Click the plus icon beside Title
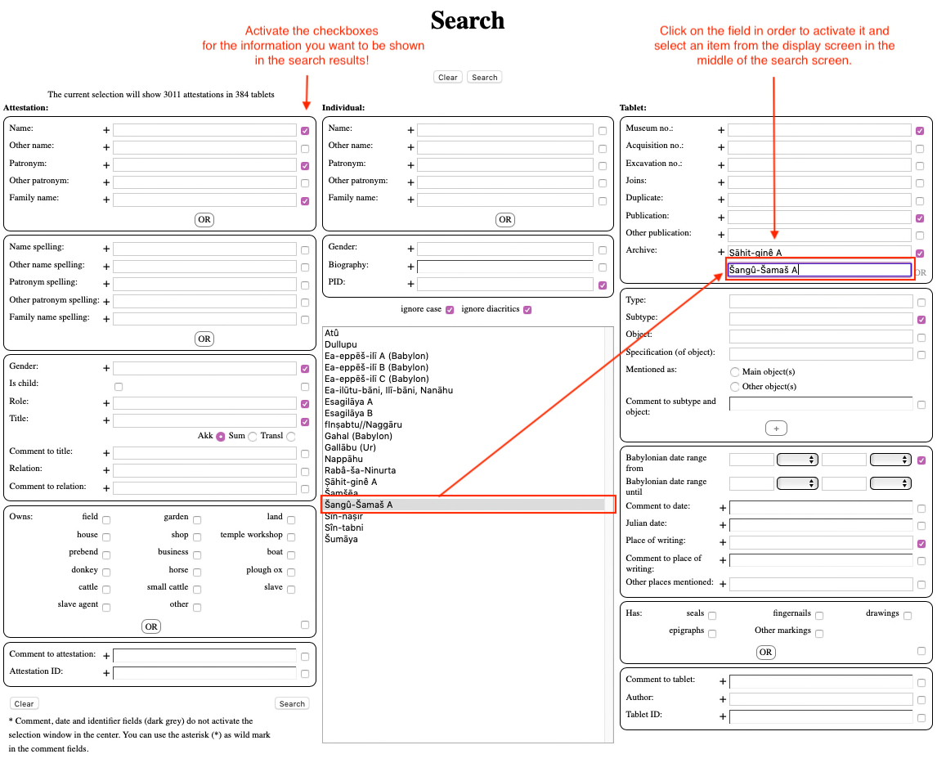Screen dimensions: 937x763 [106, 420]
